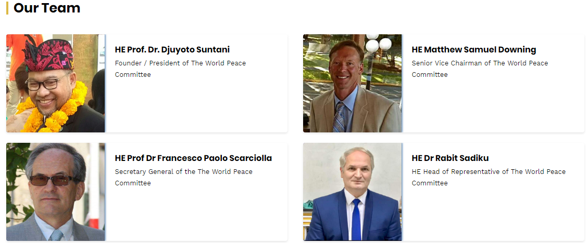Click Senior Vice Chairman description text
The height and width of the screenshot is (243, 588).
point(480,69)
